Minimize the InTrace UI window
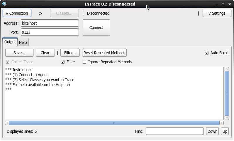234x141 pixels. coord(217,4)
